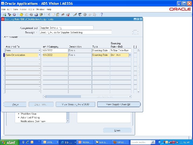Image resolution: width=193 pixels, height=145 pixels.
Task: Click View Supply Chain Bill button
Action: click(x=119, y=104)
